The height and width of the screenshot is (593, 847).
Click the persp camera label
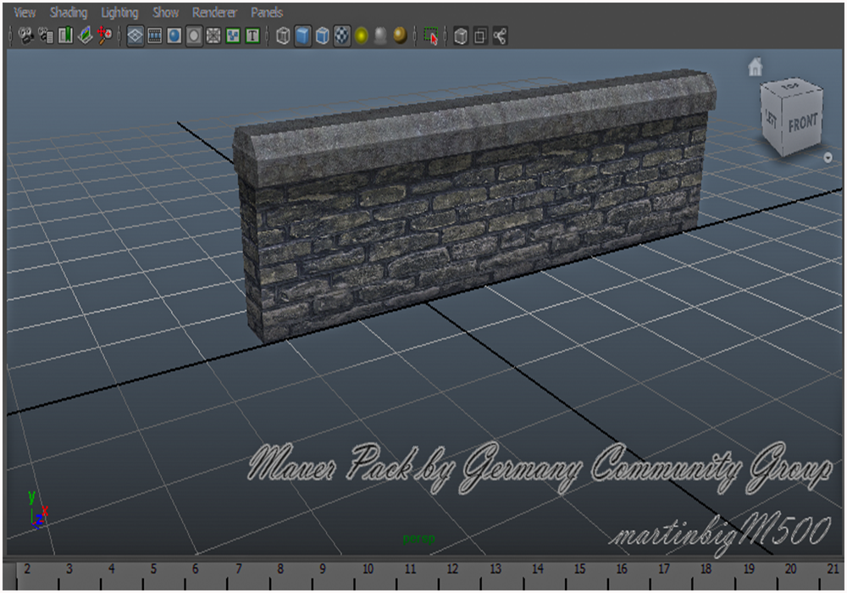coord(418,539)
